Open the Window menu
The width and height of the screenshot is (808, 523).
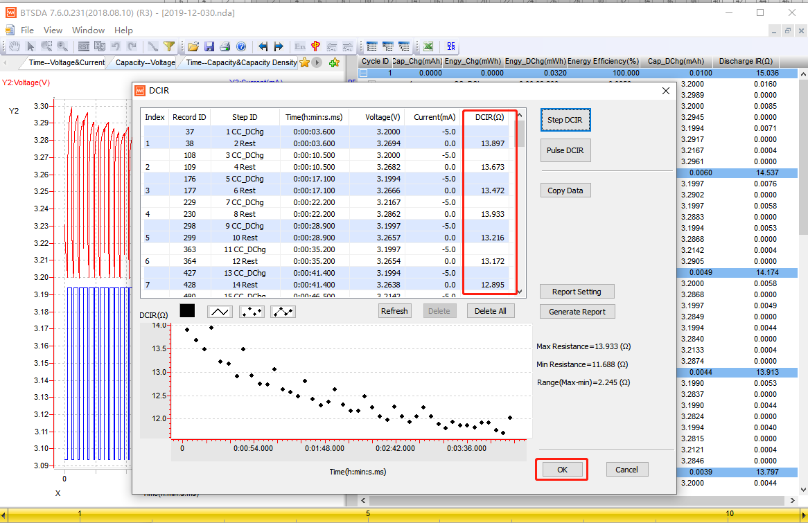88,30
